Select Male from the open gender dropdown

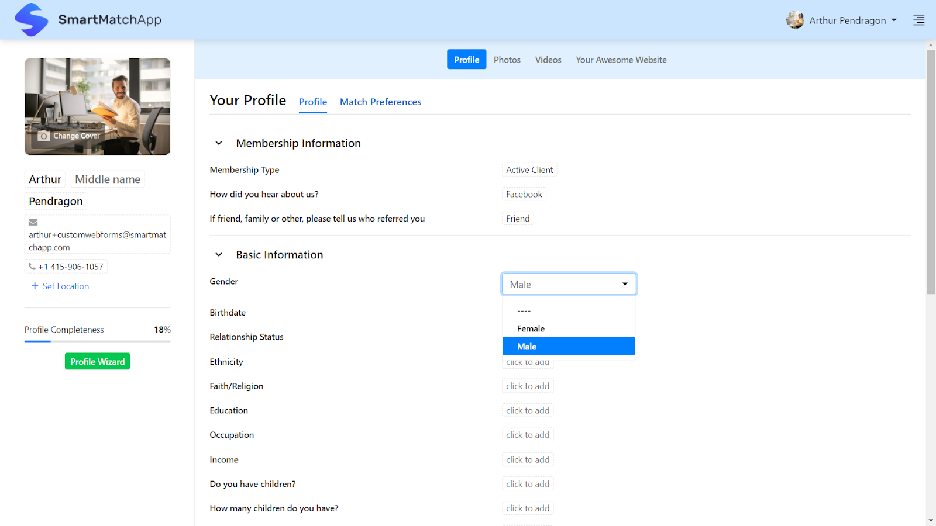tap(526, 346)
